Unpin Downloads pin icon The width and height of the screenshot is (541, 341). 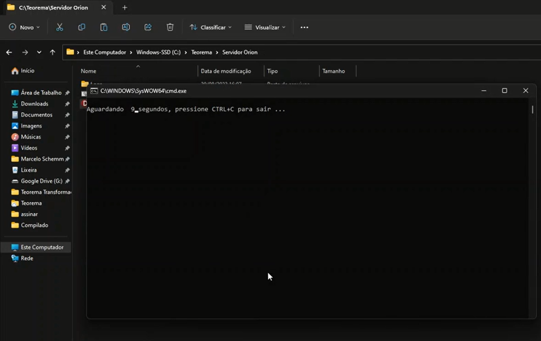click(x=67, y=104)
